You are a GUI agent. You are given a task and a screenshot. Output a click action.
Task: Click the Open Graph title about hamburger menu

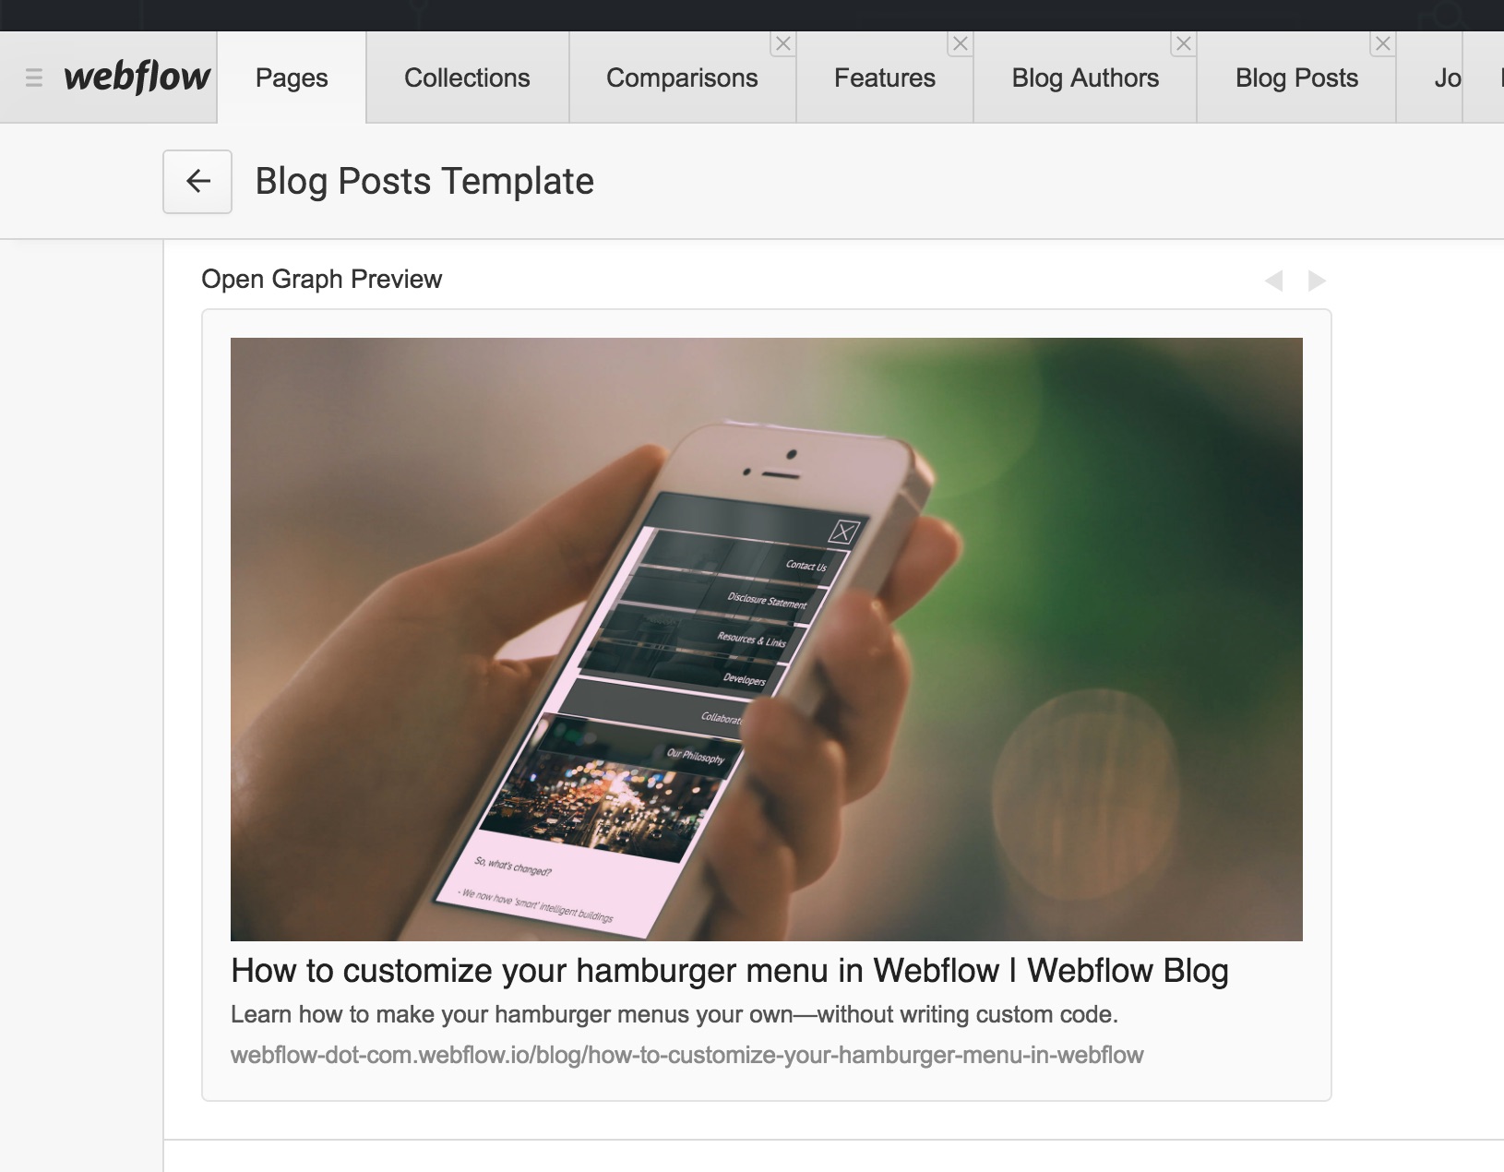point(729,971)
